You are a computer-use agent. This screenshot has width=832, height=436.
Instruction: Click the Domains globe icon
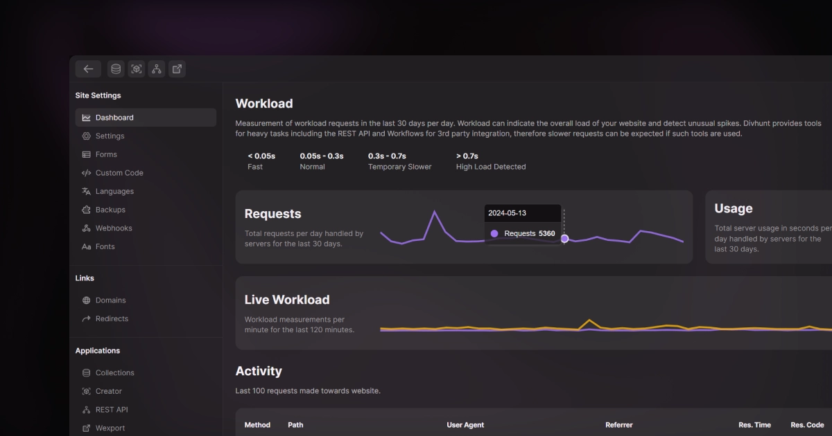point(85,300)
